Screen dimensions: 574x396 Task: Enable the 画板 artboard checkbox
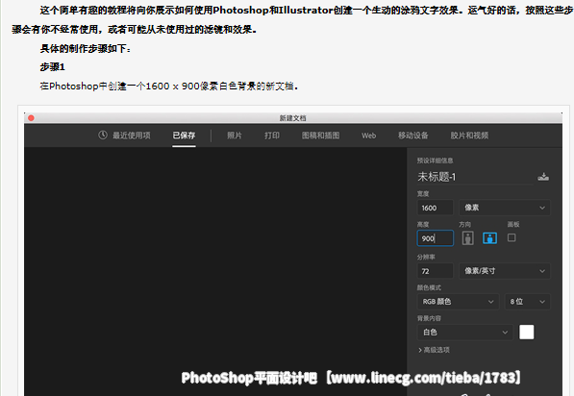(x=512, y=238)
